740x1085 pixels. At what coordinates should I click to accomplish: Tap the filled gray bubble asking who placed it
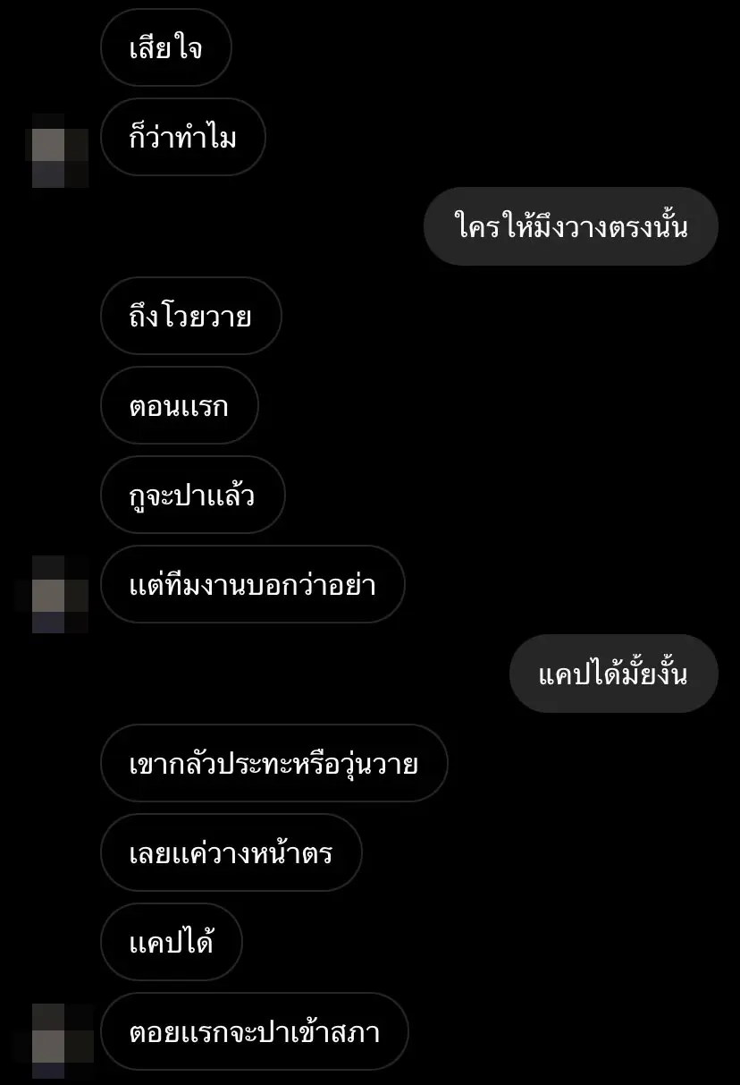point(571,226)
